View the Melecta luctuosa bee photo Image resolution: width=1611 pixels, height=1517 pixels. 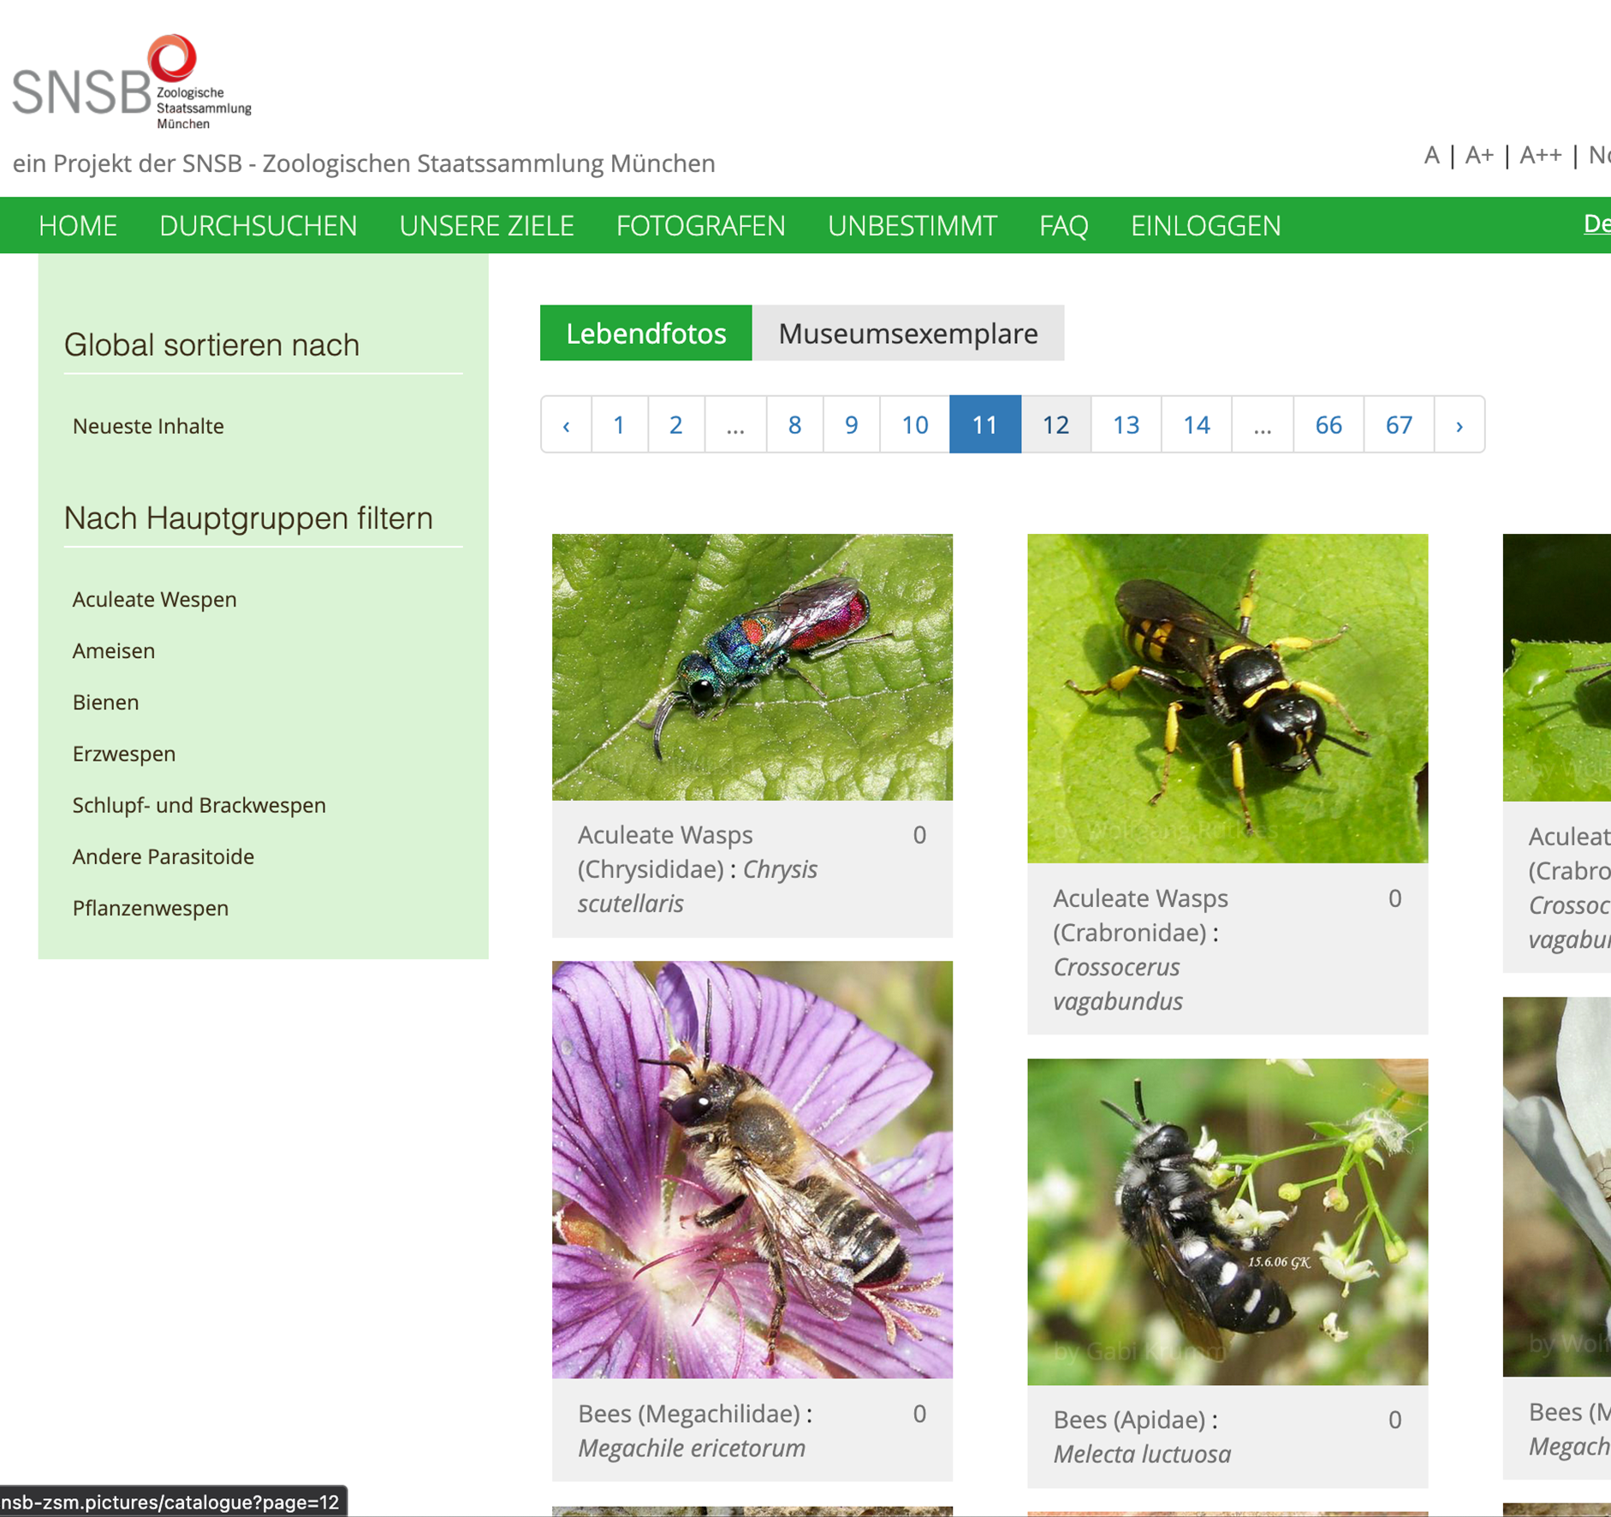pyautogui.click(x=1227, y=1221)
